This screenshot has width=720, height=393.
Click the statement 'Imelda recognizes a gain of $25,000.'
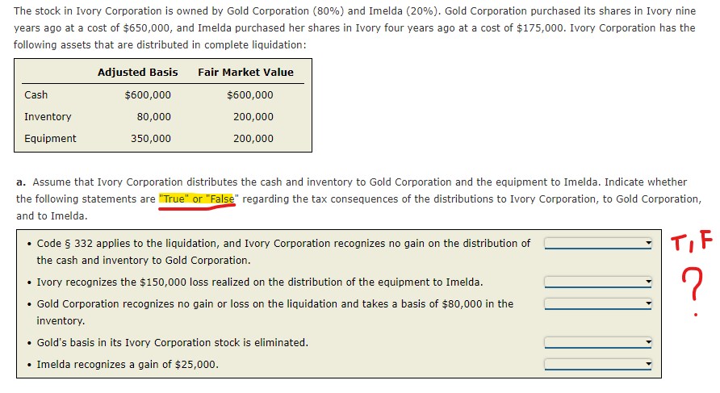click(x=128, y=365)
